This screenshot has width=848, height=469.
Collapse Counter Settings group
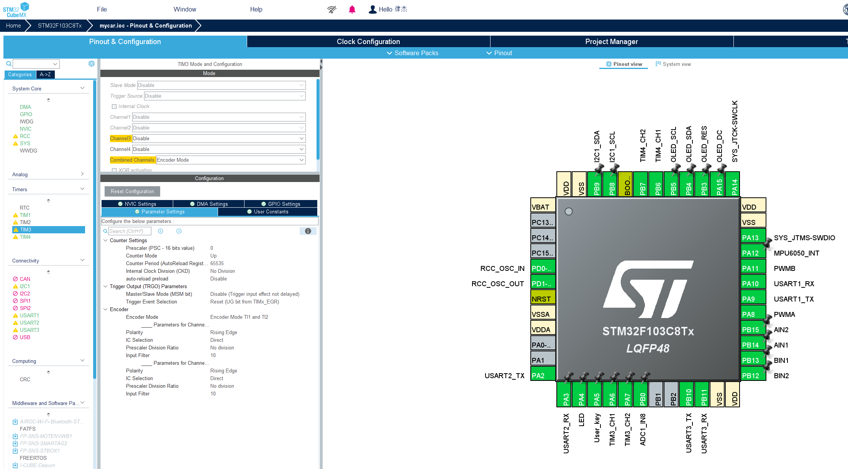click(105, 240)
